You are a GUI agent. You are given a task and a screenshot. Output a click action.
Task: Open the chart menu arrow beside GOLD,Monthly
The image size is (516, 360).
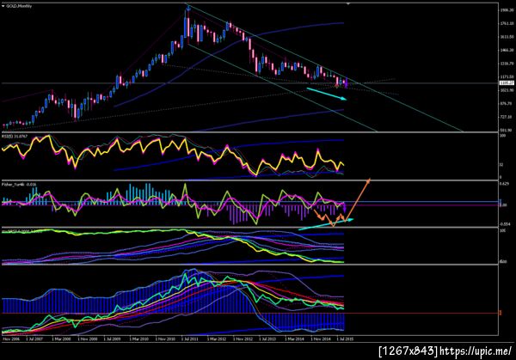(3, 6)
